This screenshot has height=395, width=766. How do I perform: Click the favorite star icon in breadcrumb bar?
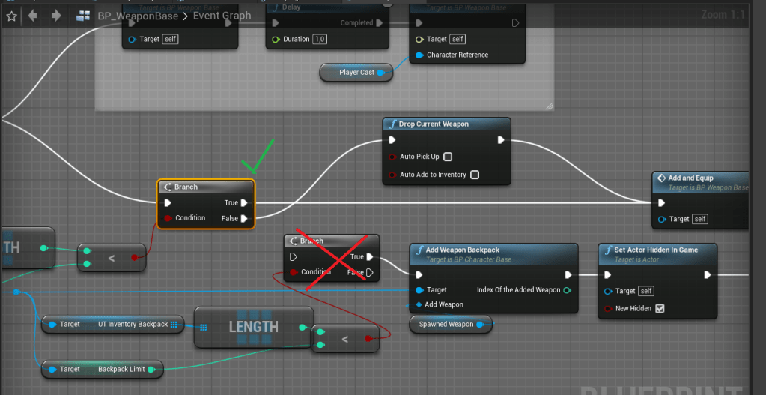pos(11,15)
